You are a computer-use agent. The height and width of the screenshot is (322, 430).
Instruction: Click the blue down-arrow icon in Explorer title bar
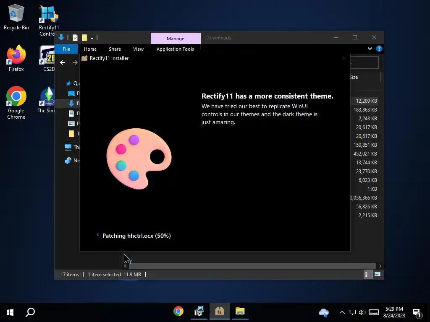(61, 37)
